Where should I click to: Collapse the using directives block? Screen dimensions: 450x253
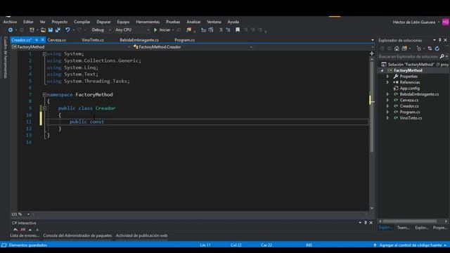(x=44, y=54)
